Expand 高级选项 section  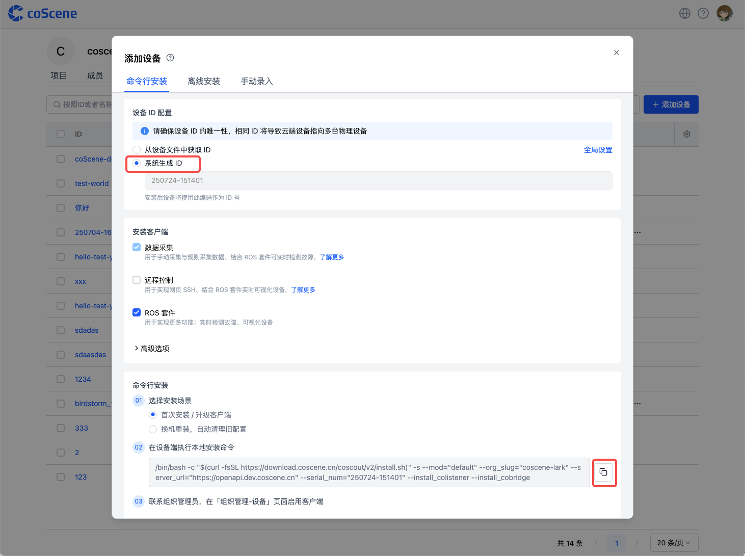coord(152,349)
